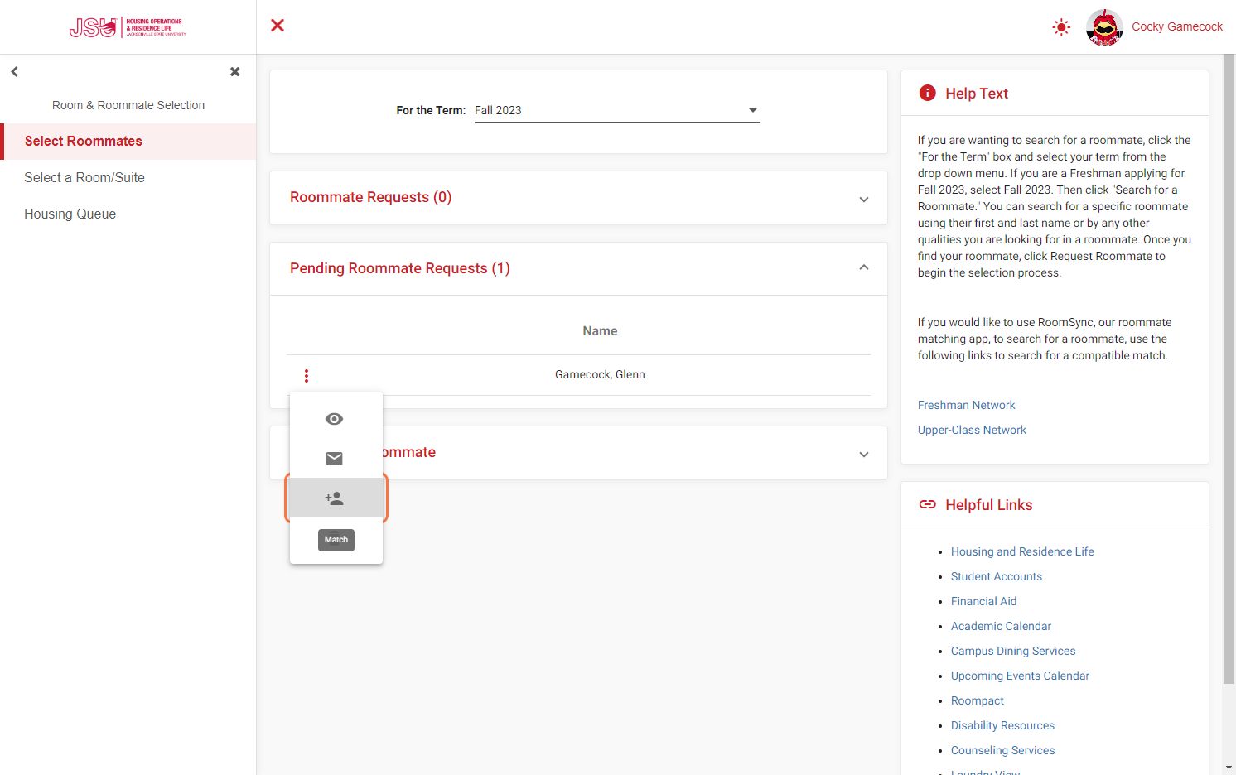This screenshot has height=775, width=1236.
Task: Toggle the light/dark theme sun icon
Action: click(x=1061, y=27)
